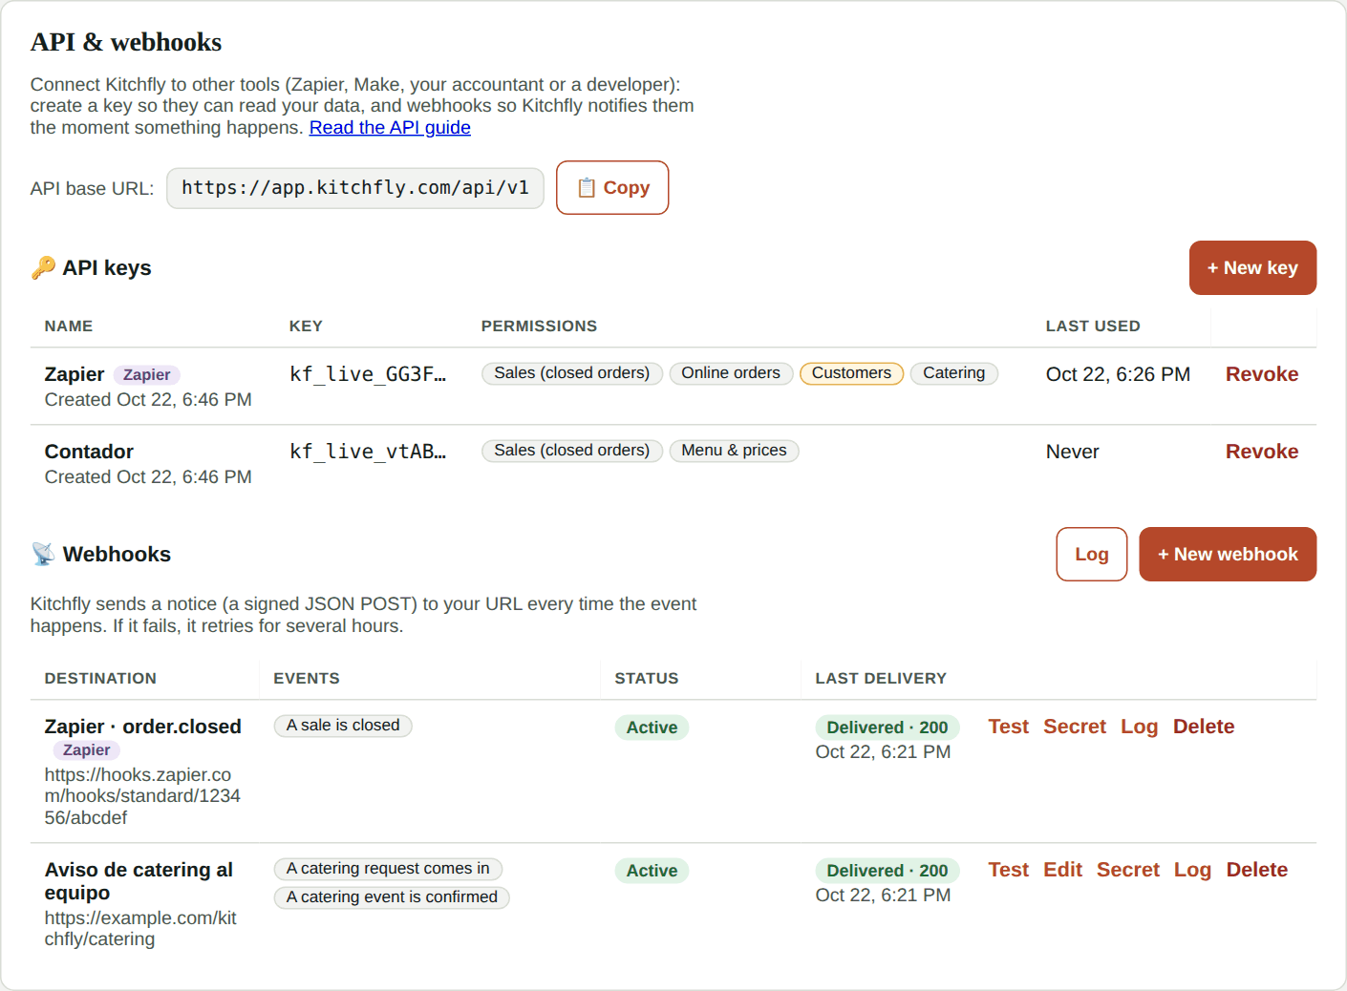Click 'A catering request comes in' event tag
This screenshot has height=991, width=1347.
[388, 869]
